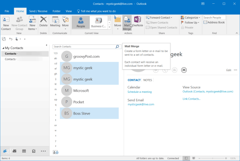Switch to the View ribbon tab
The image size is (240, 161).
(69, 11)
